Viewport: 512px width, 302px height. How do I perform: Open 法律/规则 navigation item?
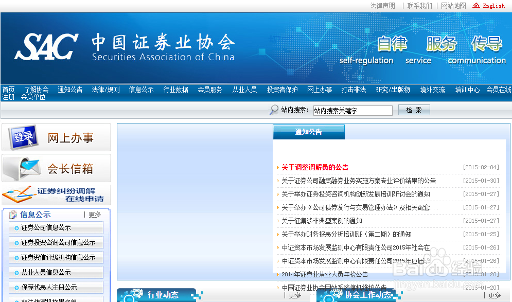(106, 90)
